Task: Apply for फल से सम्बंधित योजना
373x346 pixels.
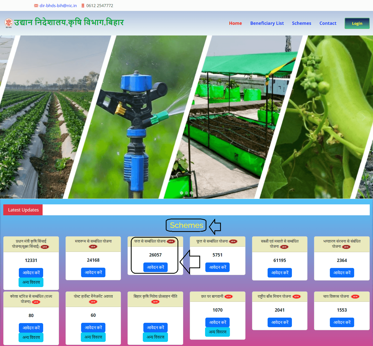Action: point(155,267)
